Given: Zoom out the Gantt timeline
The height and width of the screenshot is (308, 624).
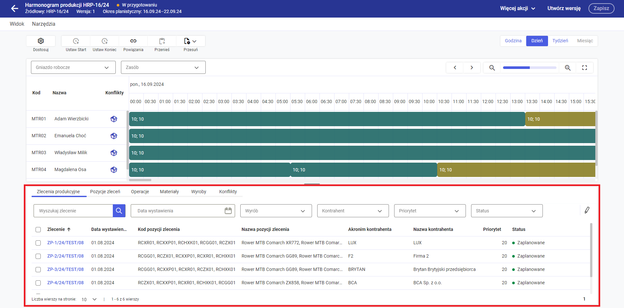Looking at the screenshot, I should [492, 68].
